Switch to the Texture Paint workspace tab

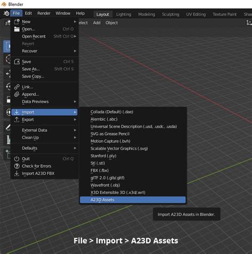224,14
